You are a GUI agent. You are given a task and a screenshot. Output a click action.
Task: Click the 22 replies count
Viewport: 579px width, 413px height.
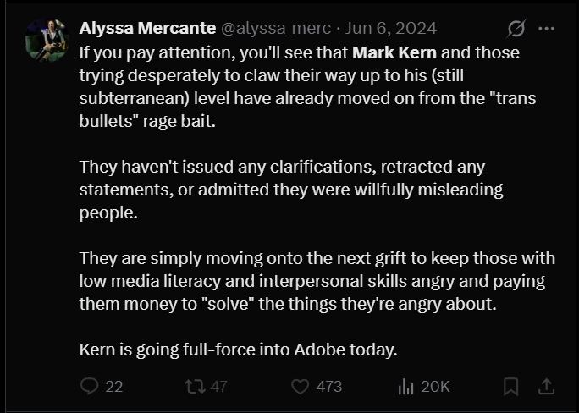point(114,387)
